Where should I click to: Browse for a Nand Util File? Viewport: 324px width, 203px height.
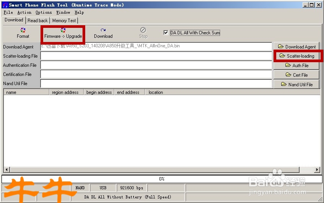(296, 84)
